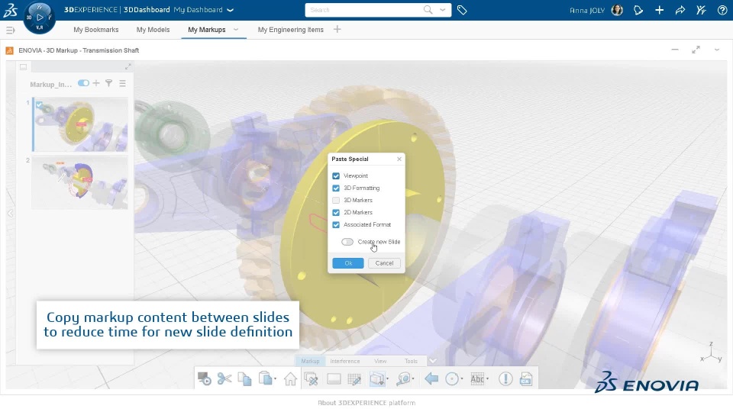Uncheck the 3D Formatting checkbox
This screenshot has height=412, width=733.
336,188
